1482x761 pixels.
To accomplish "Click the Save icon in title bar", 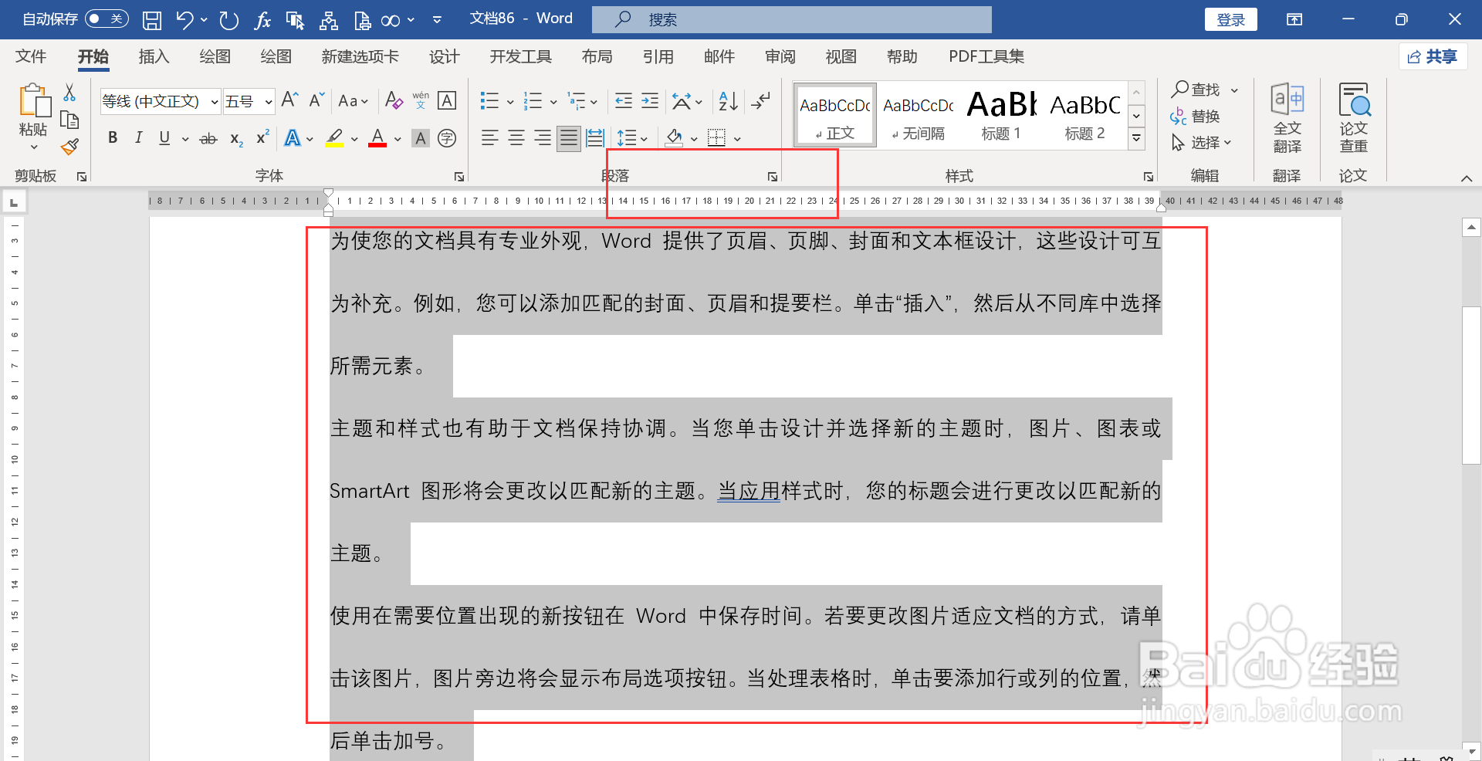I will tap(152, 20).
